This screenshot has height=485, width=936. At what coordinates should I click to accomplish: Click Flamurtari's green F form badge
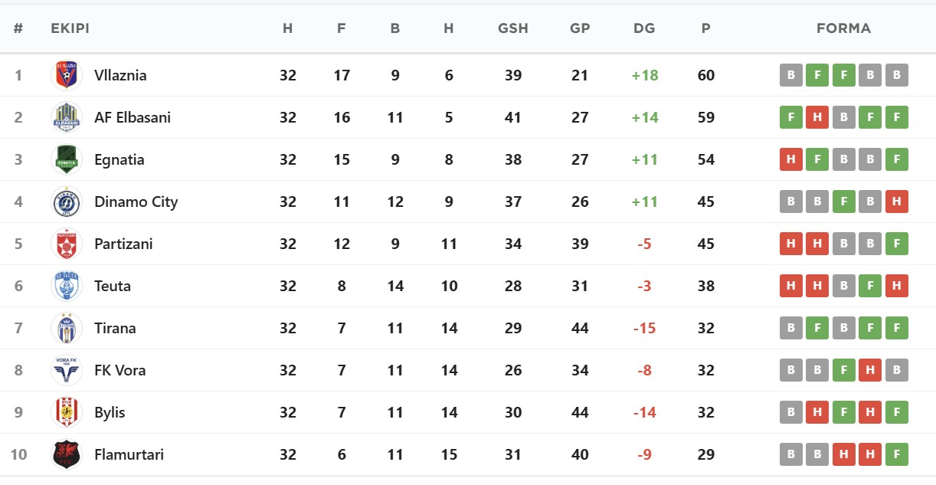pos(896,454)
